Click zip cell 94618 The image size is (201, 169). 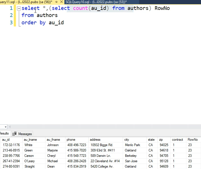(164, 150)
